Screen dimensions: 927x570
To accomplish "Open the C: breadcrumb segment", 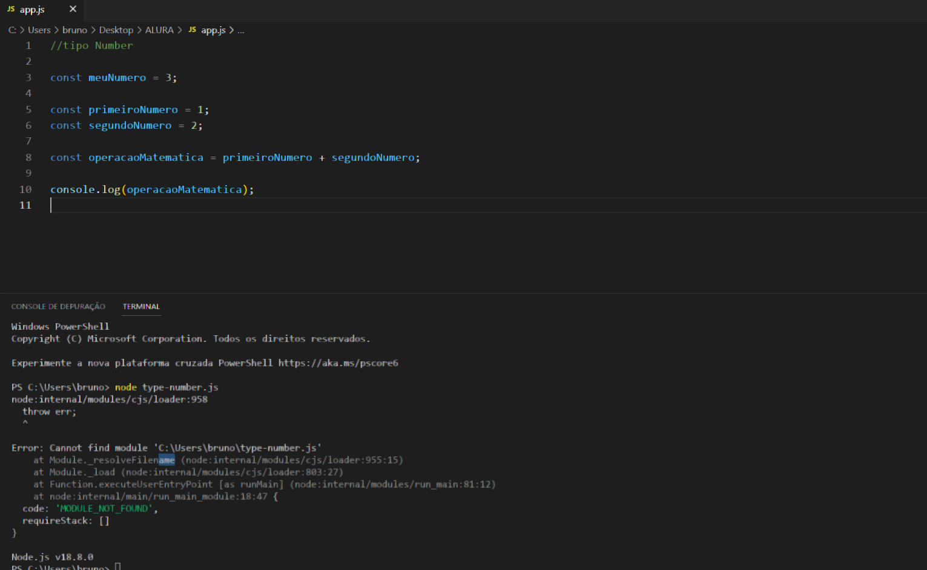I will 12,30.
